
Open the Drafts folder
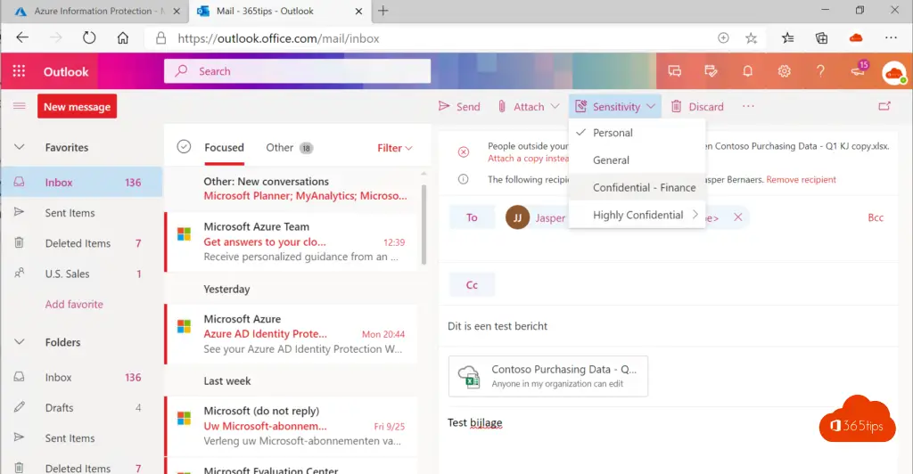[81, 408]
